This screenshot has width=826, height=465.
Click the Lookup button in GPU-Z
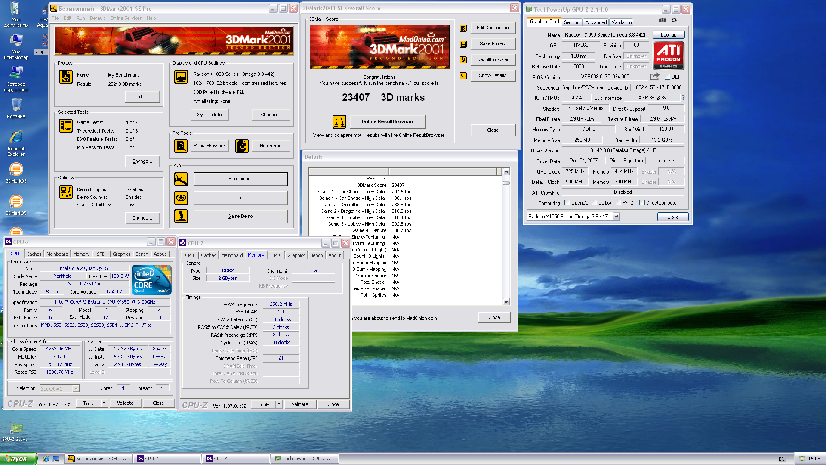coord(669,35)
